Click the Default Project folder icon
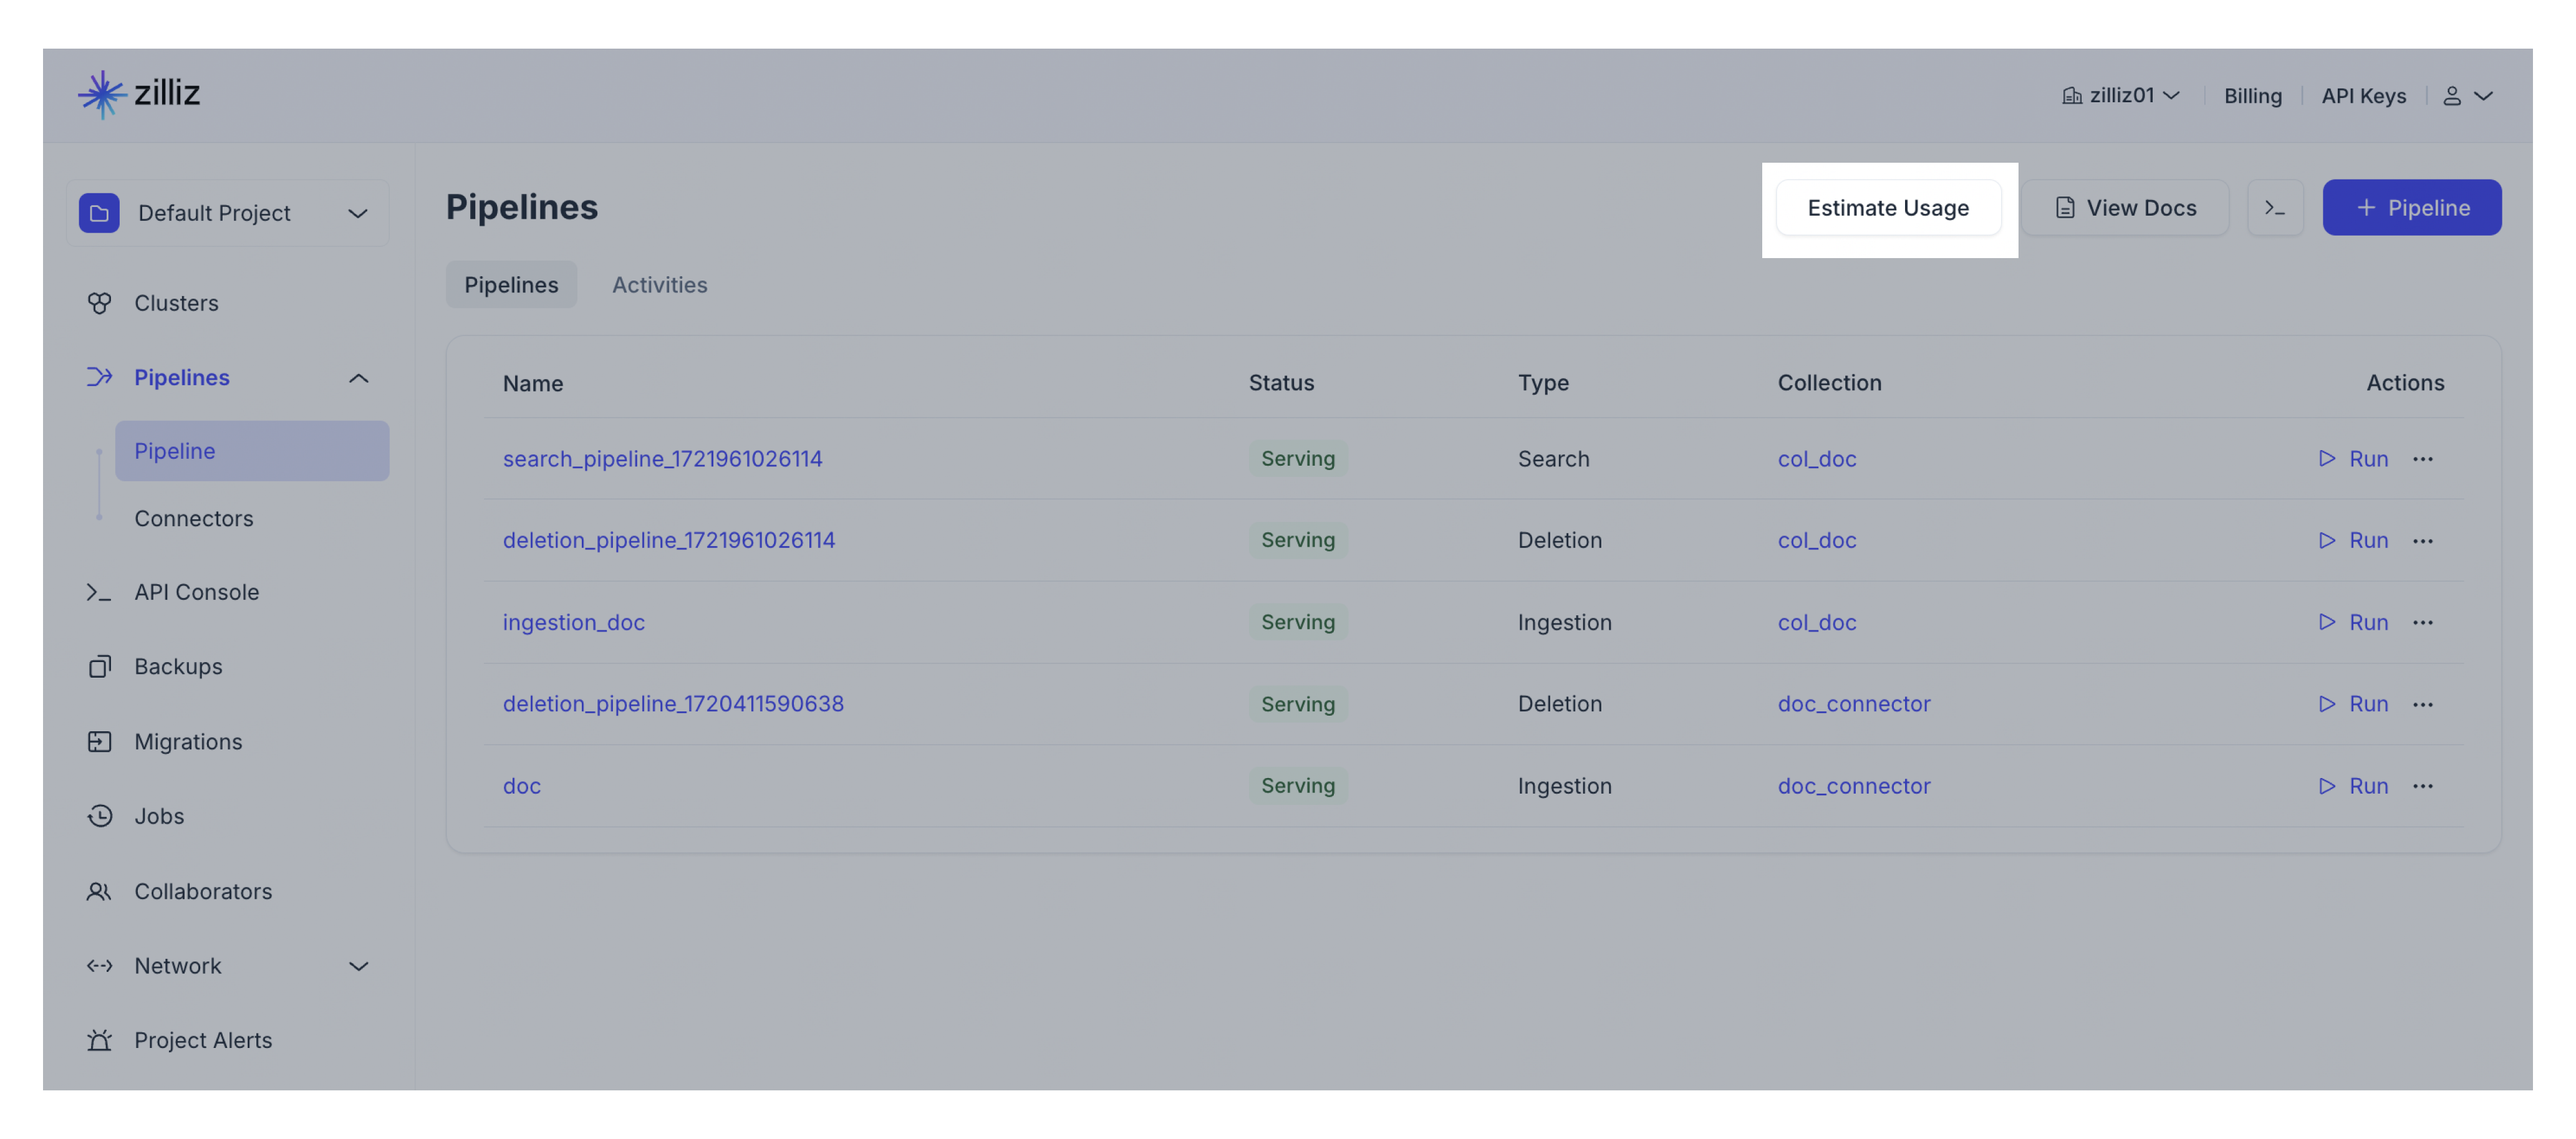 [99, 213]
